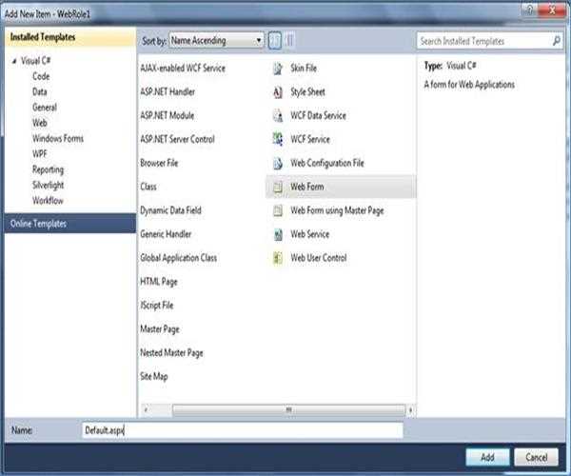Select the Web Service icon
The width and height of the screenshot is (571, 476).
tap(278, 234)
